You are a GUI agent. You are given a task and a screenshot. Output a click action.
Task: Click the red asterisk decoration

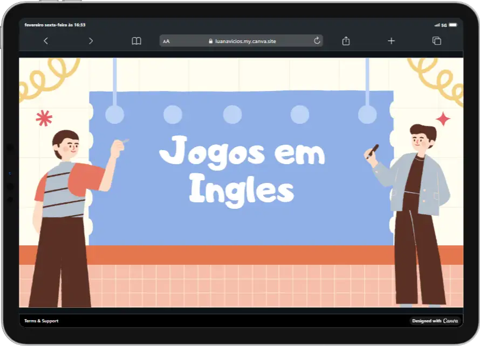point(44,118)
